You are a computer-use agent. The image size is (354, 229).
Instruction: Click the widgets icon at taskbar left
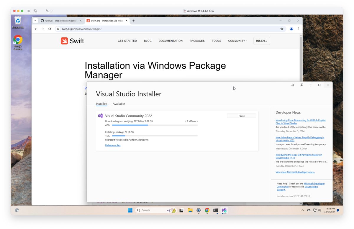click(17, 210)
